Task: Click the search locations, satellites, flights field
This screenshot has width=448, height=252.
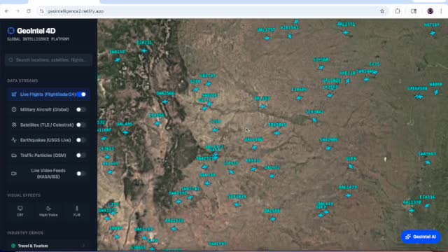Action: point(48,60)
